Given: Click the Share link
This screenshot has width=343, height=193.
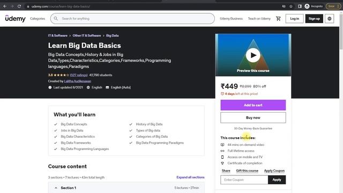Looking at the screenshot, I should tap(226, 170).
